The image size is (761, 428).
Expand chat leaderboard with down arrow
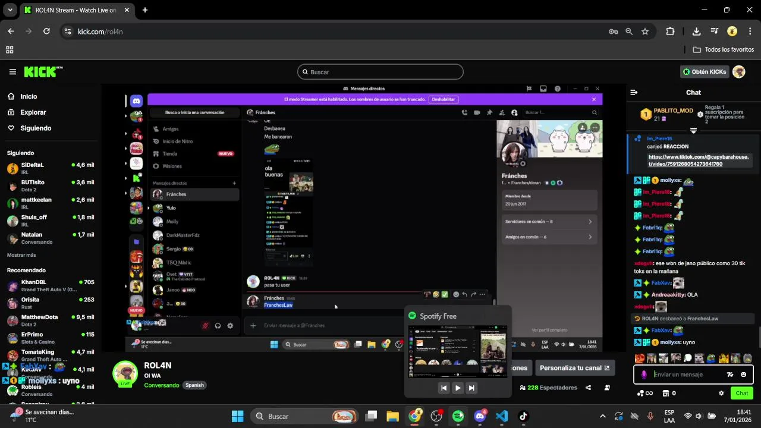pos(693,130)
